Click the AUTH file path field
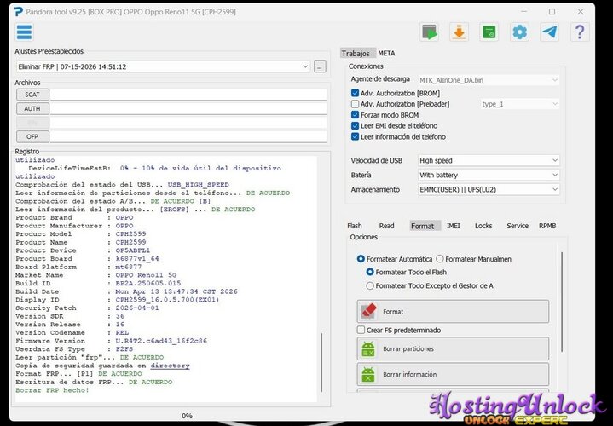613x426 pixels. [188, 109]
